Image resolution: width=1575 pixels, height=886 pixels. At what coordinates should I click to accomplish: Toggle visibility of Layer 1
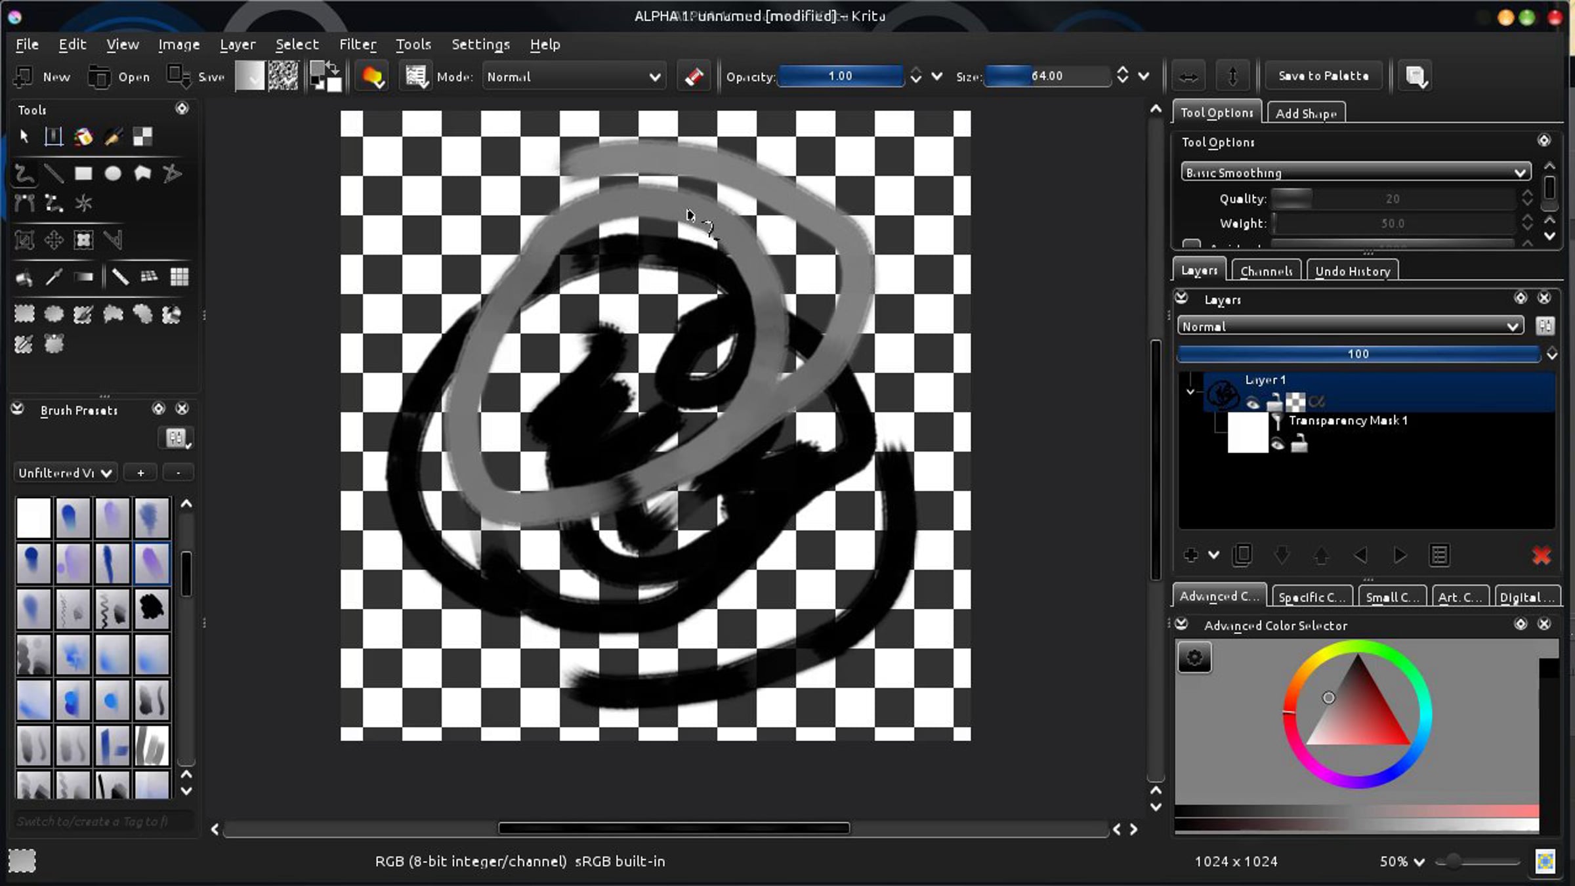(x=1253, y=402)
